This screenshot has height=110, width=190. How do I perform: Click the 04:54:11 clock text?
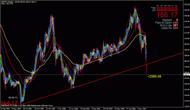pyautogui.click(x=13, y=98)
